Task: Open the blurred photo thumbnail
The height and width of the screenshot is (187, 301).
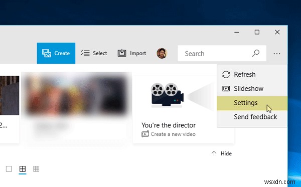Action: [x=76, y=94]
